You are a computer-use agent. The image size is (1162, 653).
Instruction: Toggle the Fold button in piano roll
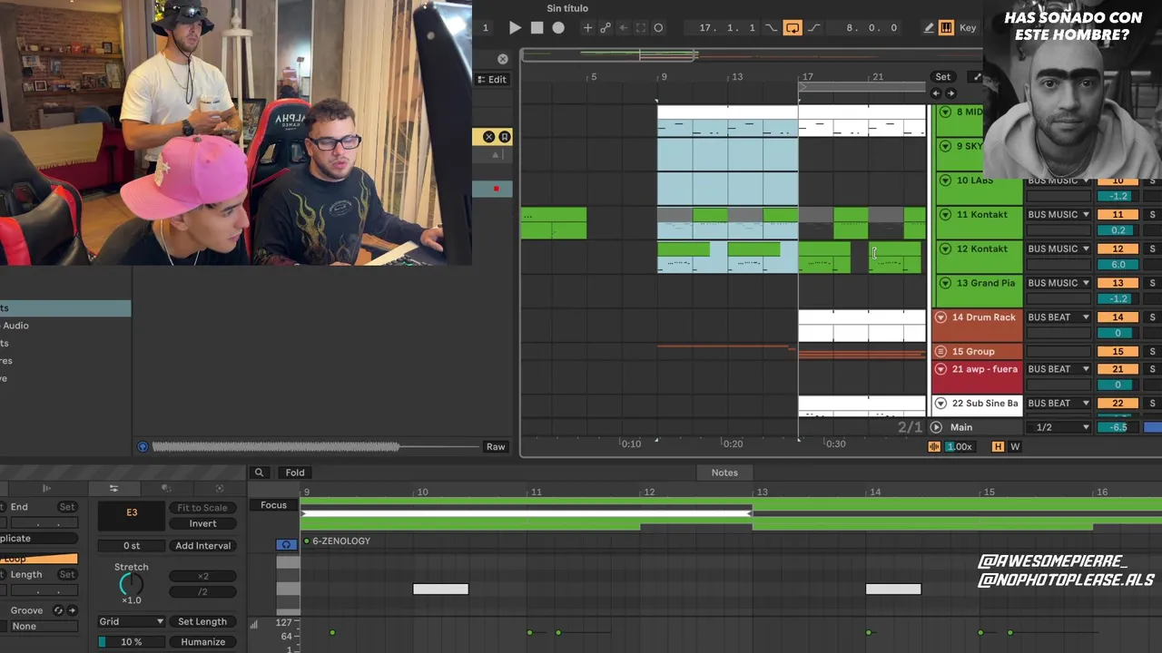point(295,473)
